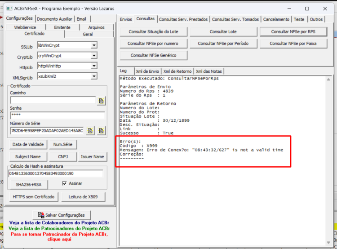Open the Colaboradores do Projeto ACBr link
Screen dimensions: 337x249
tap(59, 223)
